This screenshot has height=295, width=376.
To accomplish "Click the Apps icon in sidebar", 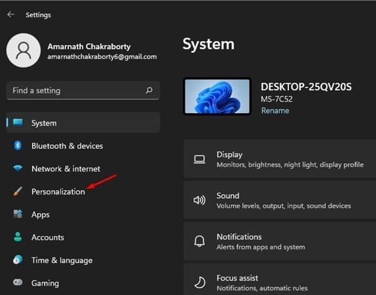I will 18,214.
